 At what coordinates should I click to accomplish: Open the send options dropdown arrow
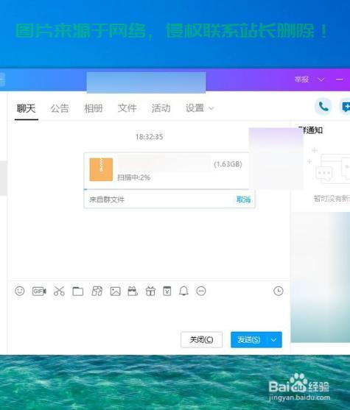274,339
